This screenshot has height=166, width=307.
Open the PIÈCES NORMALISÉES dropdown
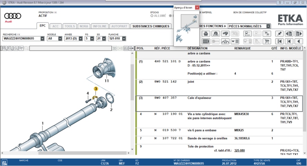tap(268, 26)
